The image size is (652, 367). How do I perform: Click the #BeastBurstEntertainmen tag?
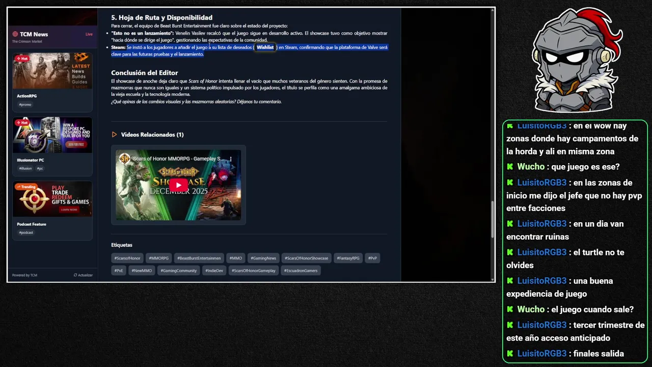tap(199, 258)
